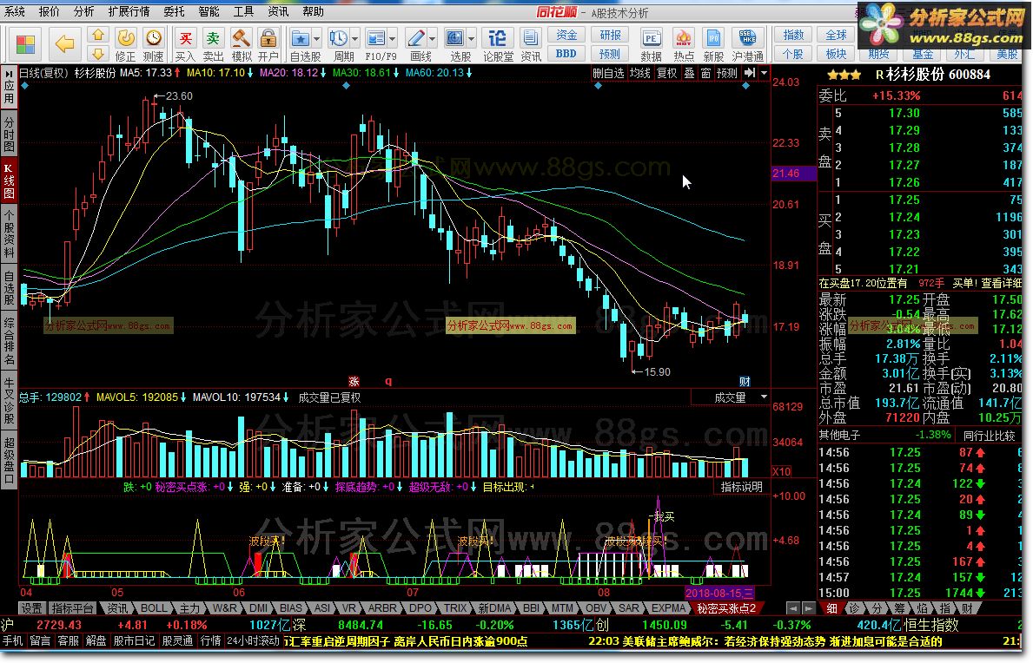The height and width of the screenshot is (663, 1033).
Task: Open 股市日记 in the status bar
Action: tap(134, 640)
